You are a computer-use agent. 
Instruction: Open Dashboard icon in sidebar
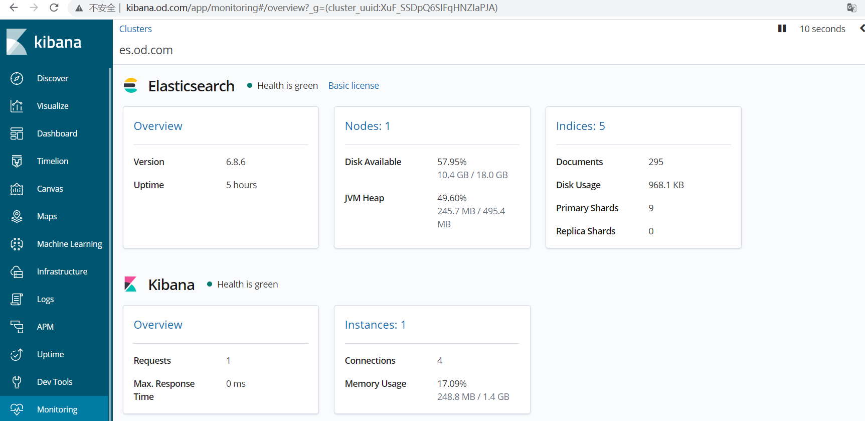click(x=17, y=133)
